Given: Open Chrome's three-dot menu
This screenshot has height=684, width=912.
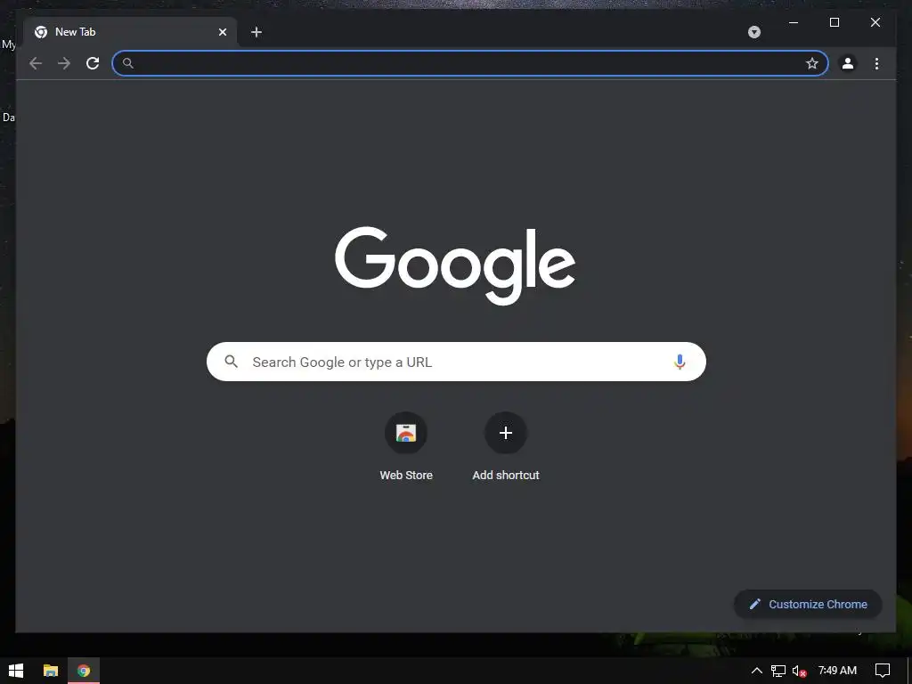Looking at the screenshot, I should pos(876,63).
